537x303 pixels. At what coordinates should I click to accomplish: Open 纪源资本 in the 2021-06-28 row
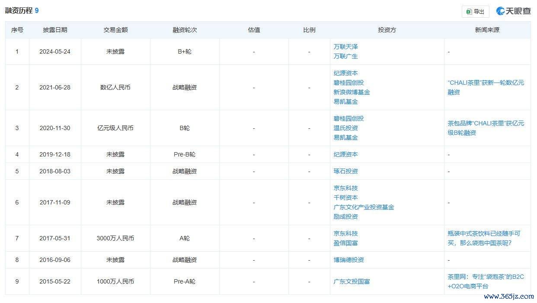(345, 73)
